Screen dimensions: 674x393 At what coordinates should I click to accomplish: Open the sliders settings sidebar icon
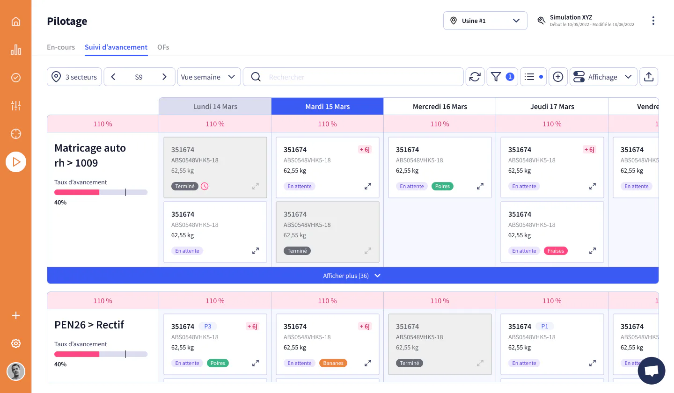(x=16, y=106)
